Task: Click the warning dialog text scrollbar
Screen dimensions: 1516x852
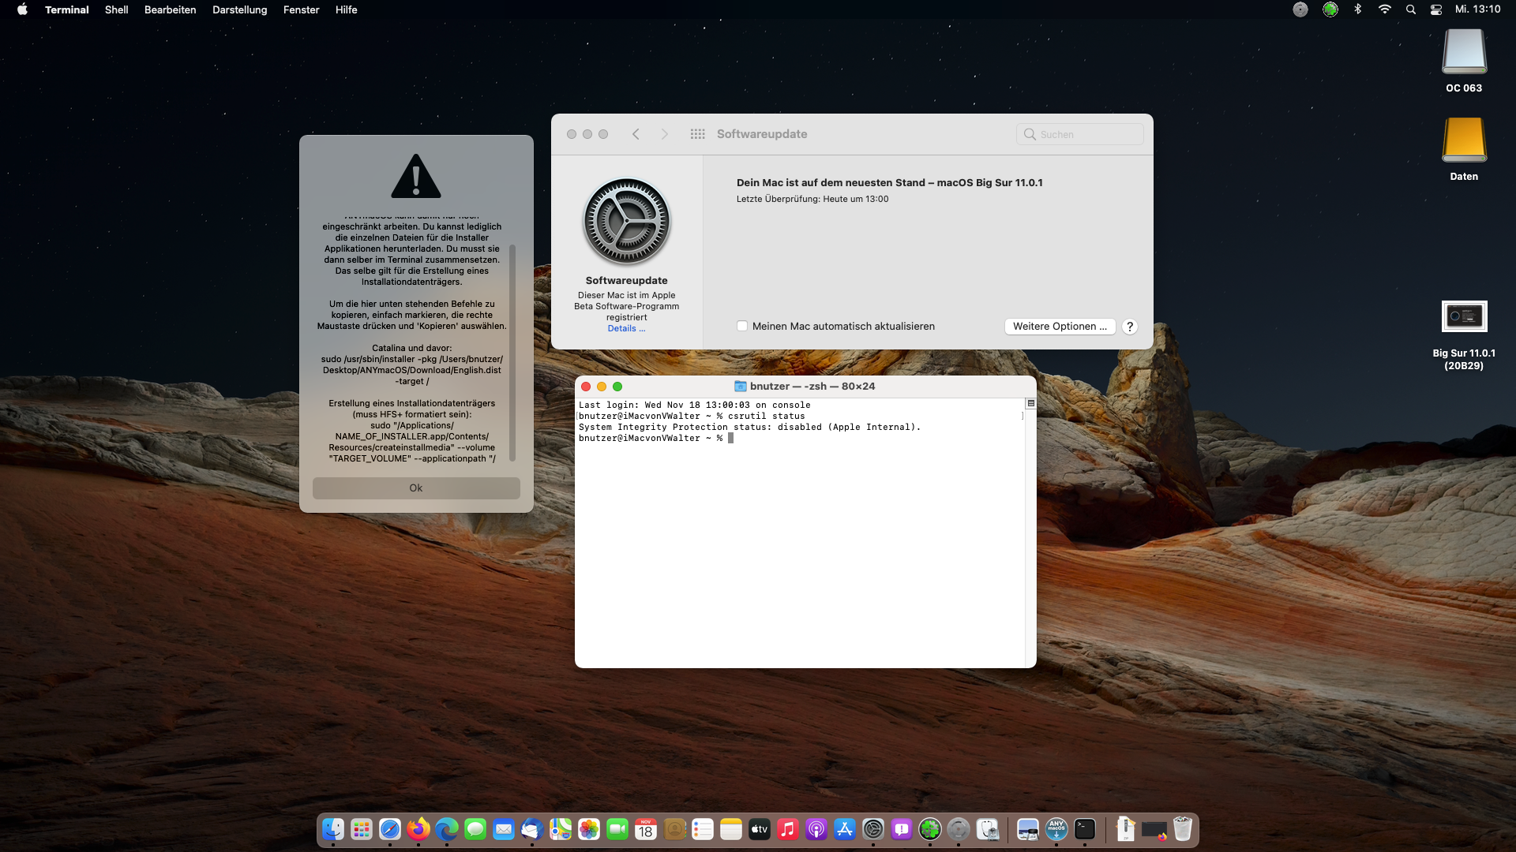Action: [512, 351]
